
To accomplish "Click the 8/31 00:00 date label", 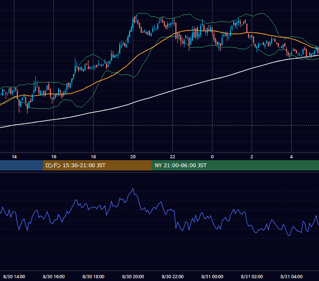I will click(212, 276).
